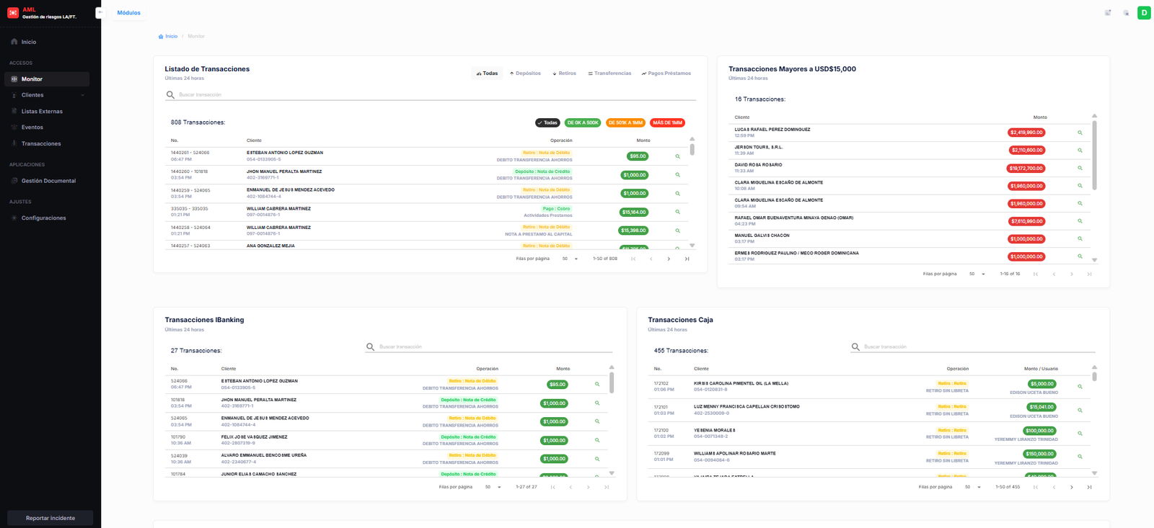The height and width of the screenshot is (528, 1154).
Task: Jump to last page of Transacciones Caja
Action: tap(1089, 487)
